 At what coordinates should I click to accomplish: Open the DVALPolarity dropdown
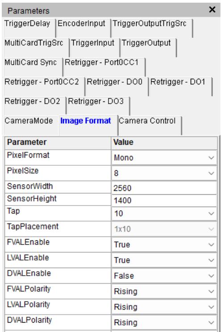click(164, 323)
